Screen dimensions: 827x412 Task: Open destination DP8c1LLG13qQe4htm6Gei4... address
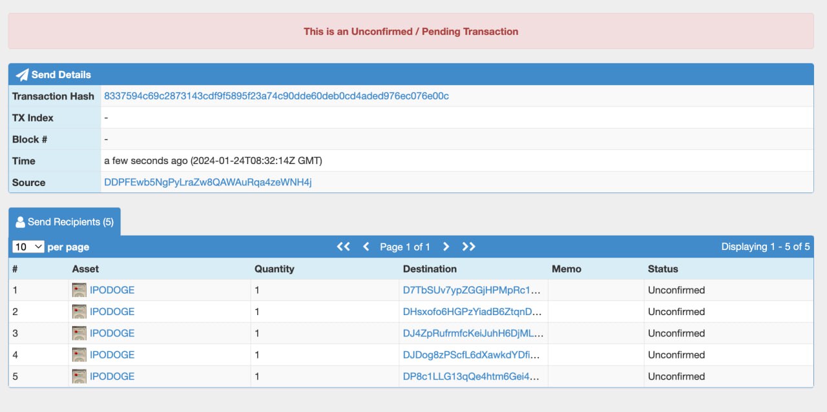click(471, 376)
